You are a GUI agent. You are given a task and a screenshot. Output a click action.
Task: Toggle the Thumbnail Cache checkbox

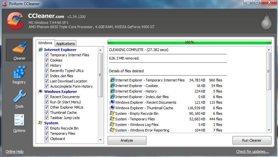click(46, 113)
